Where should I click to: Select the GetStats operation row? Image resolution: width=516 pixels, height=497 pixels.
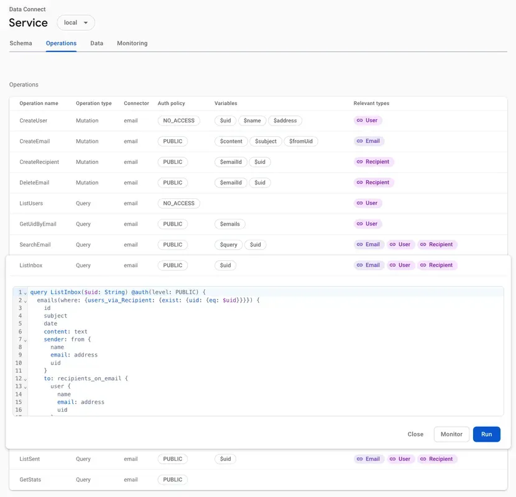coord(258,480)
